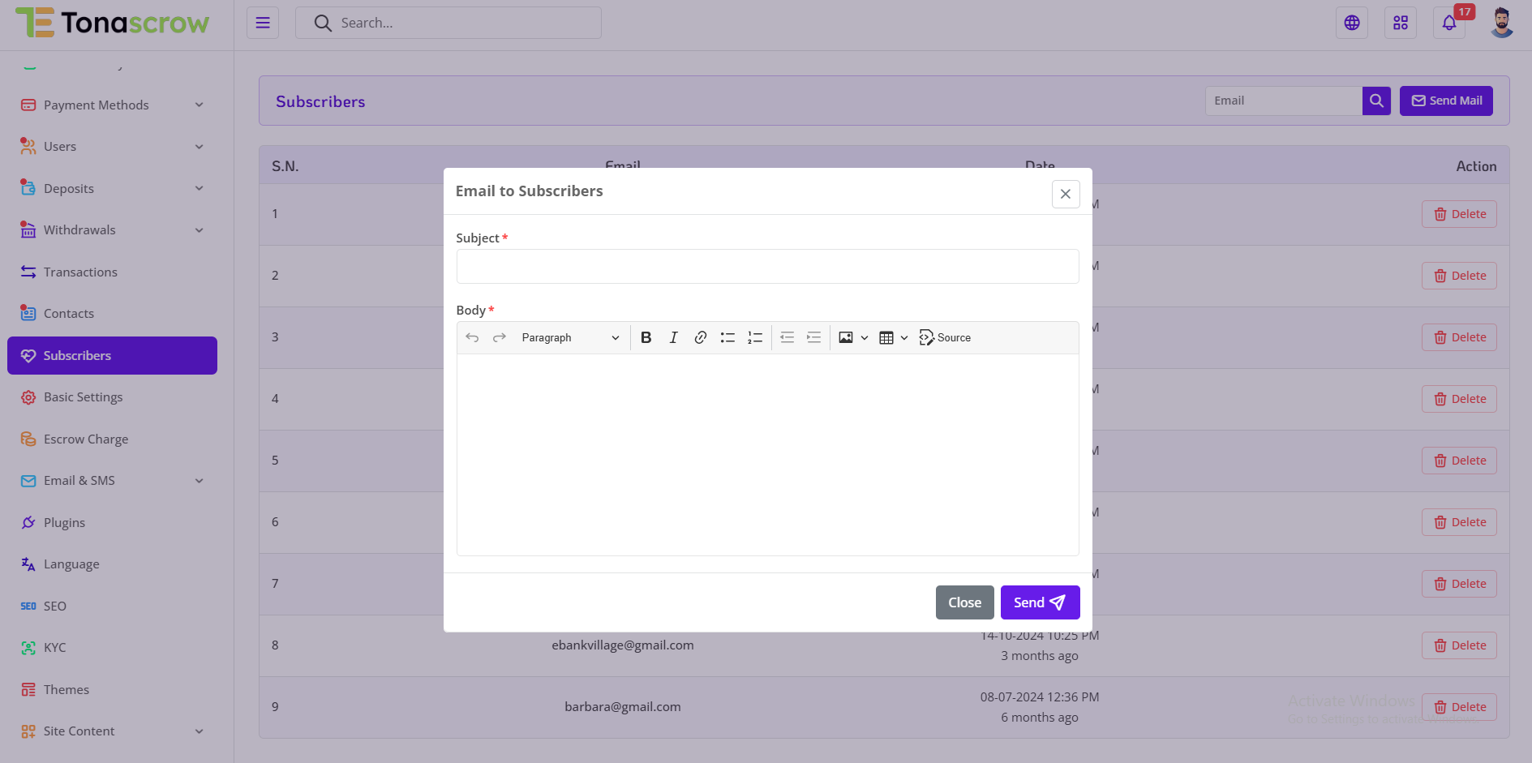
Task: Close the Email to Subscribers dialog
Action: tap(1065, 194)
